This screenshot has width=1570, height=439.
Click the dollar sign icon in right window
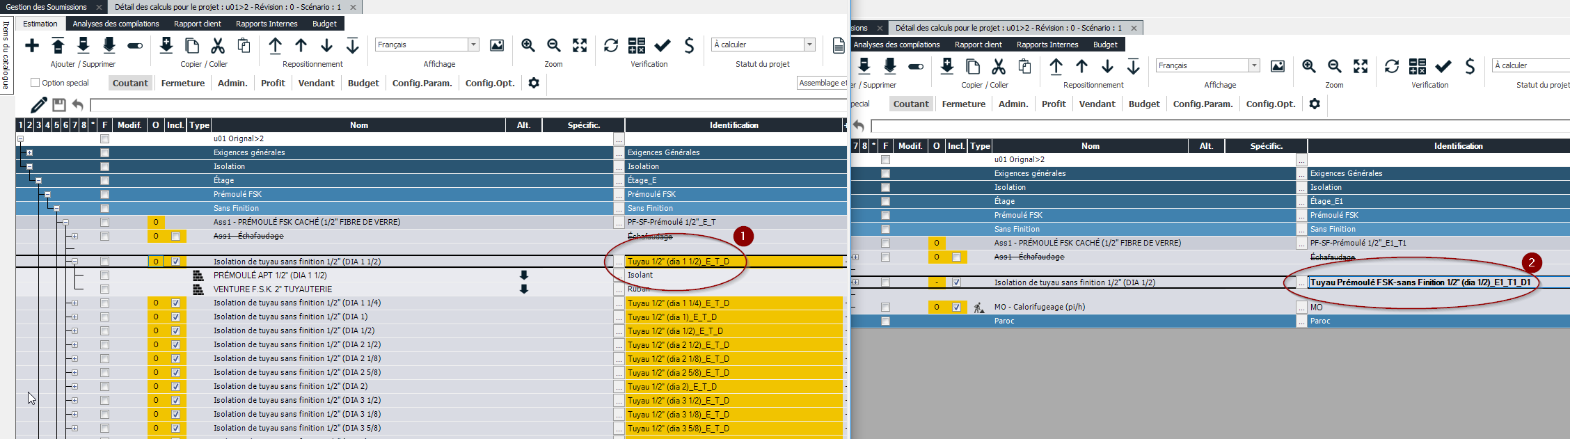pyautogui.click(x=1470, y=67)
